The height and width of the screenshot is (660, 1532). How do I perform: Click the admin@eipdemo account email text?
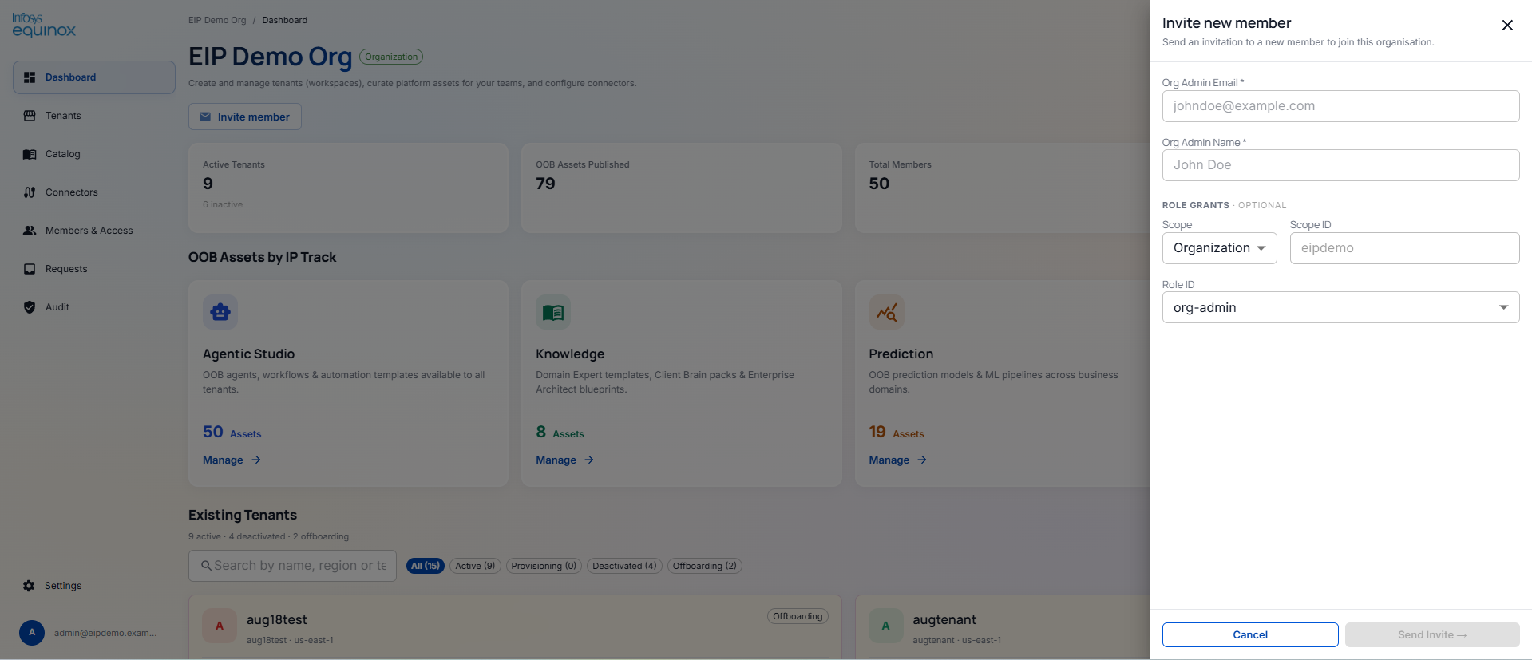click(x=105, y=633)
